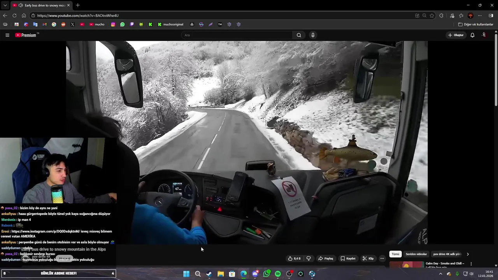Open Edge settings and more menu

(x=480, y=16)
